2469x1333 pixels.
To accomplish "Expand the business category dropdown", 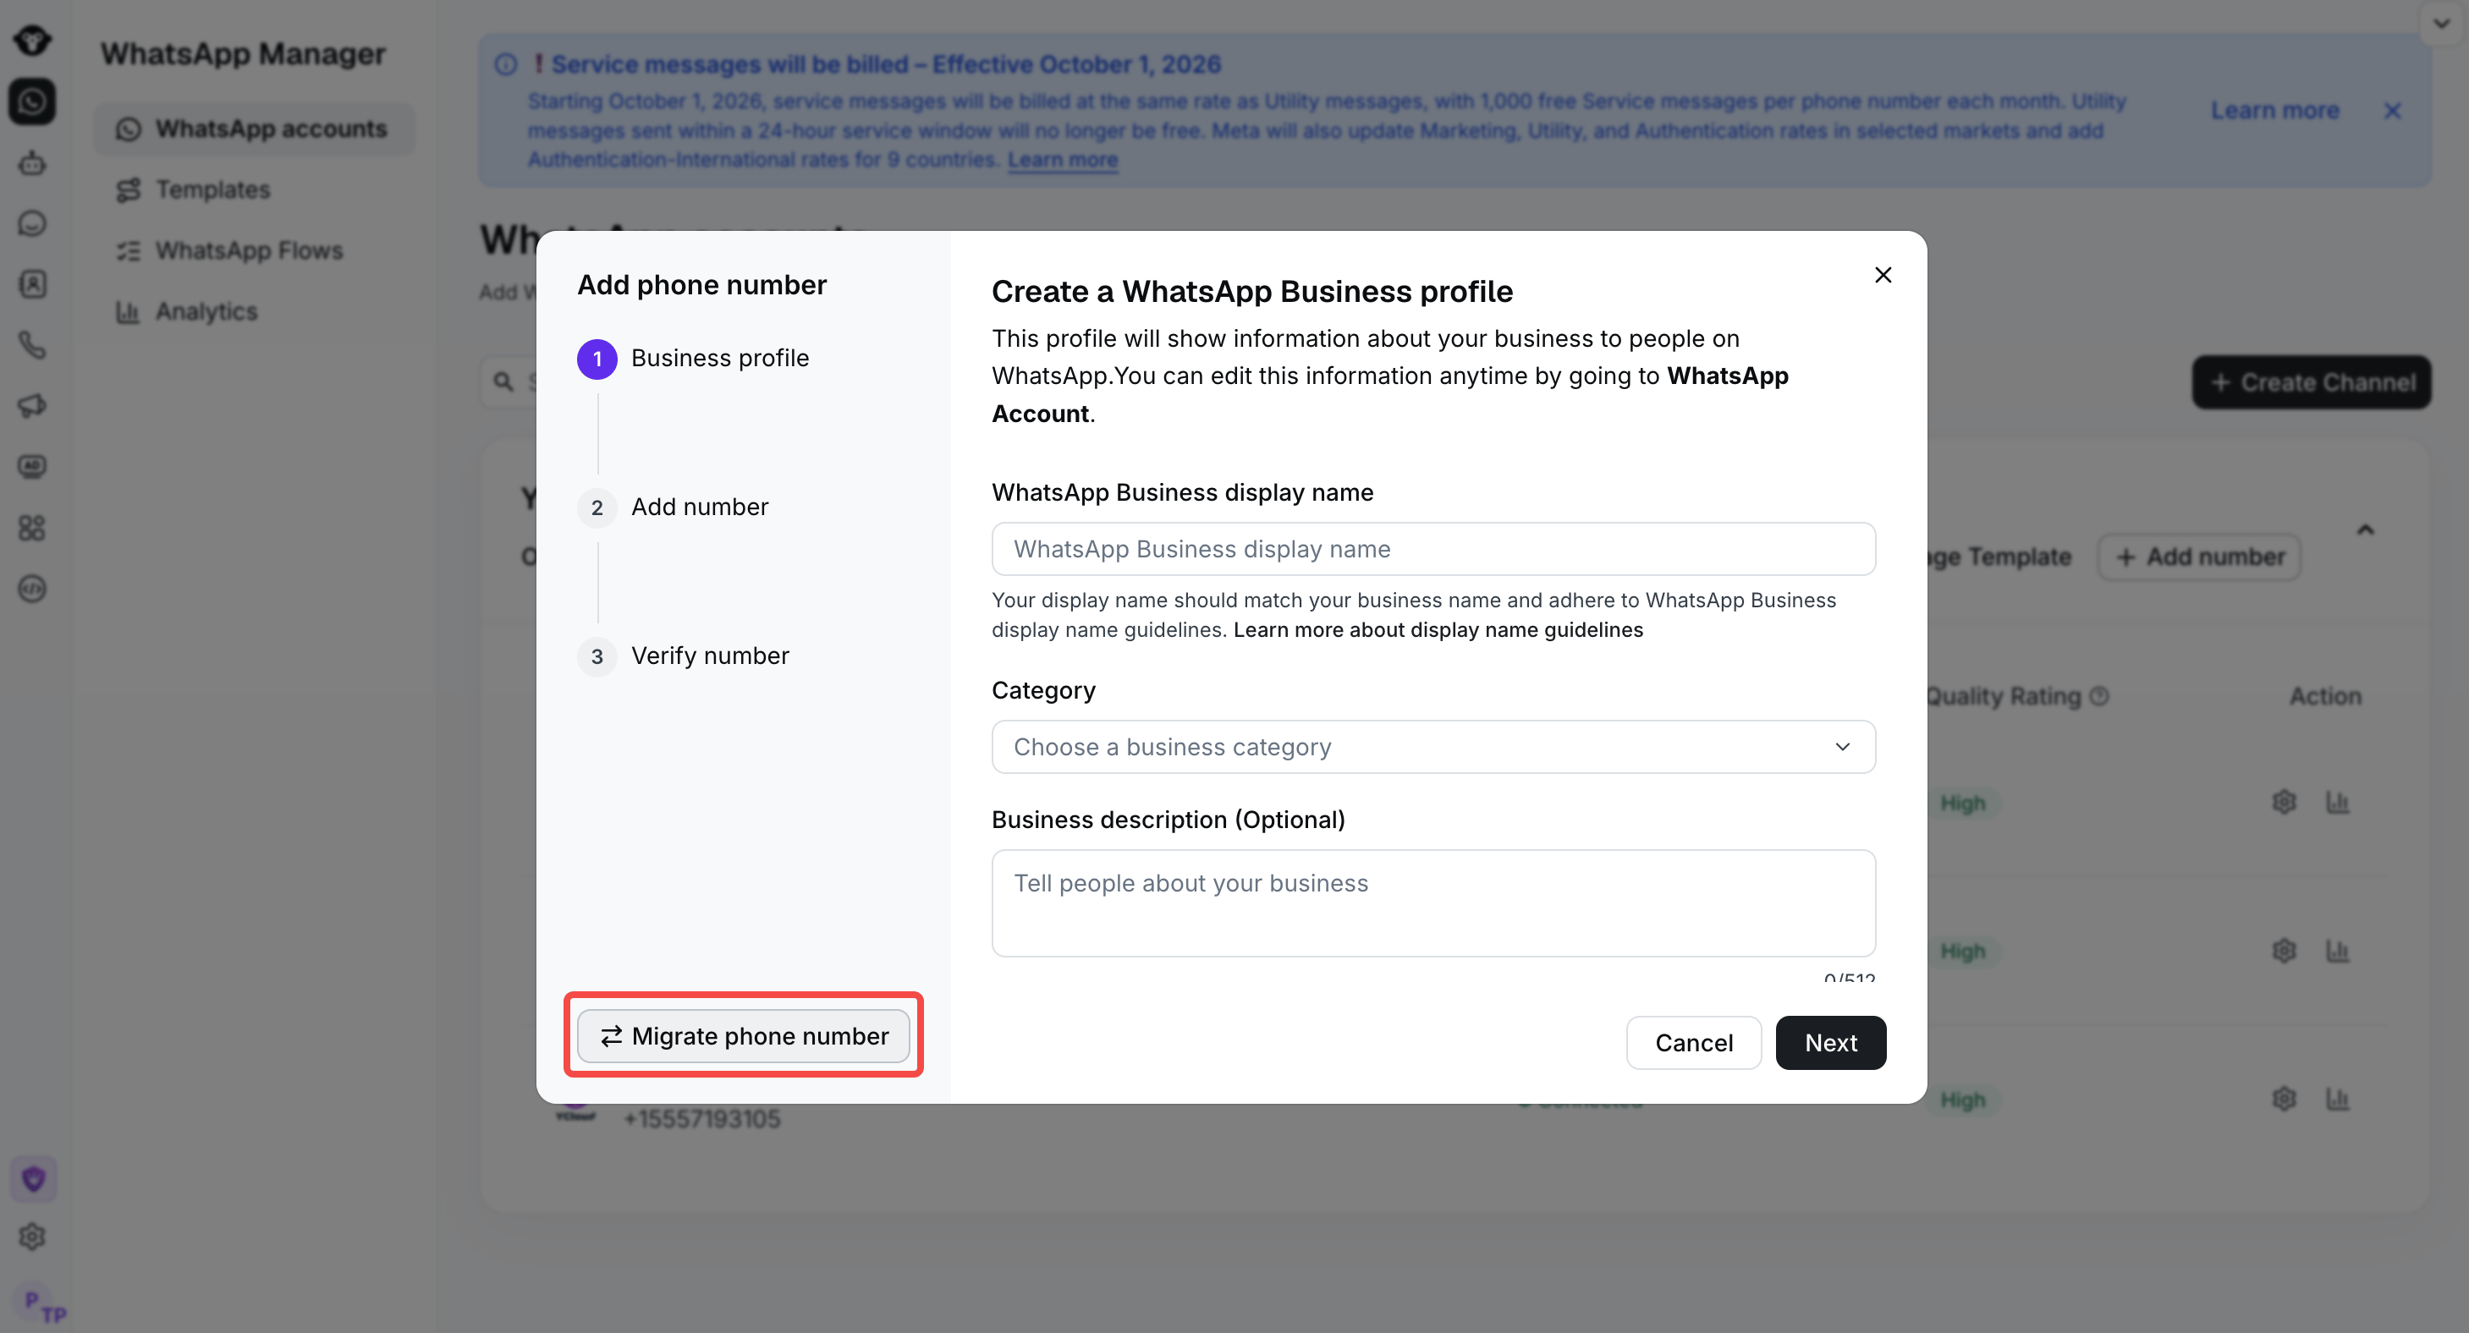I will (x=1432, y=747).
